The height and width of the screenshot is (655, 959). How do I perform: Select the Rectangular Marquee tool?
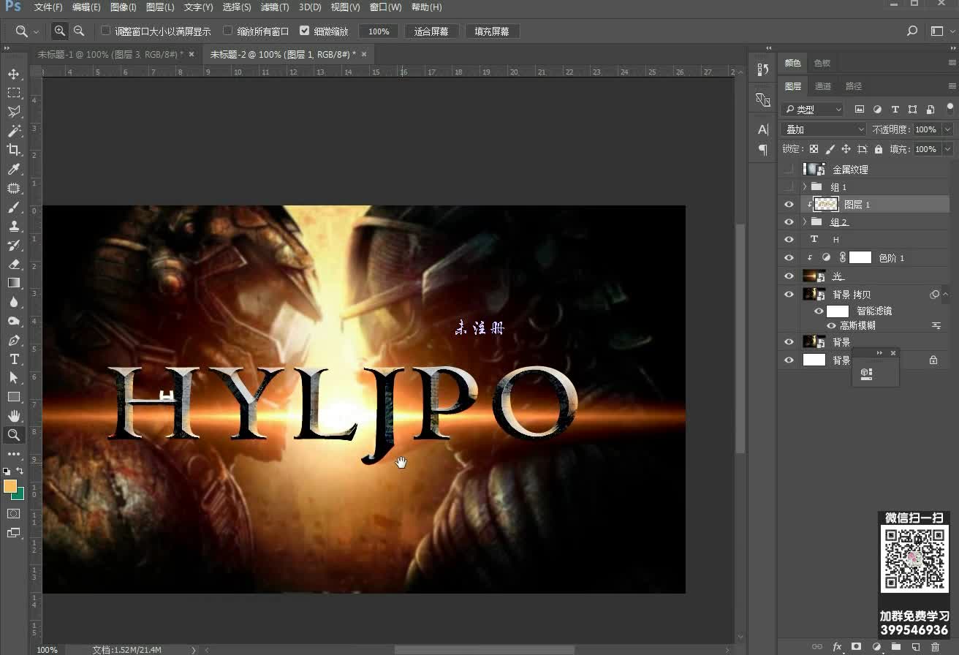(13, 93)
